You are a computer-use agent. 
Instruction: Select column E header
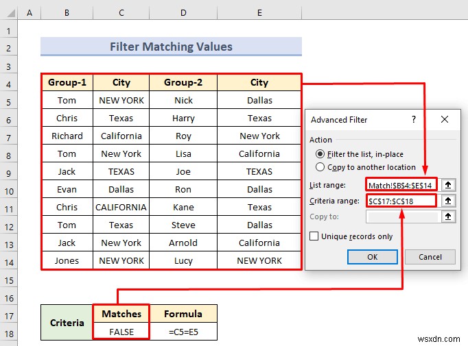(x=259, y=13)
